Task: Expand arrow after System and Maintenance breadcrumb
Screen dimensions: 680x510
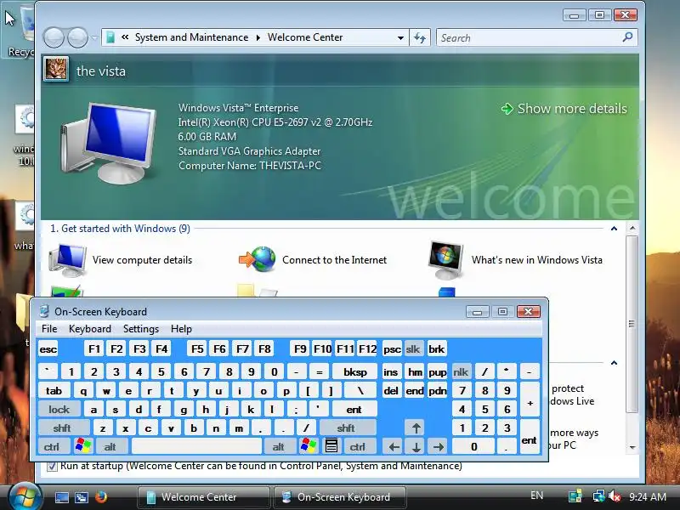Action: tap(258, 37)
